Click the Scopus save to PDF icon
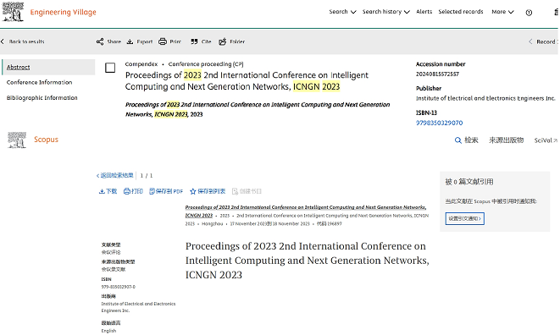 click(x=152, y=191)
